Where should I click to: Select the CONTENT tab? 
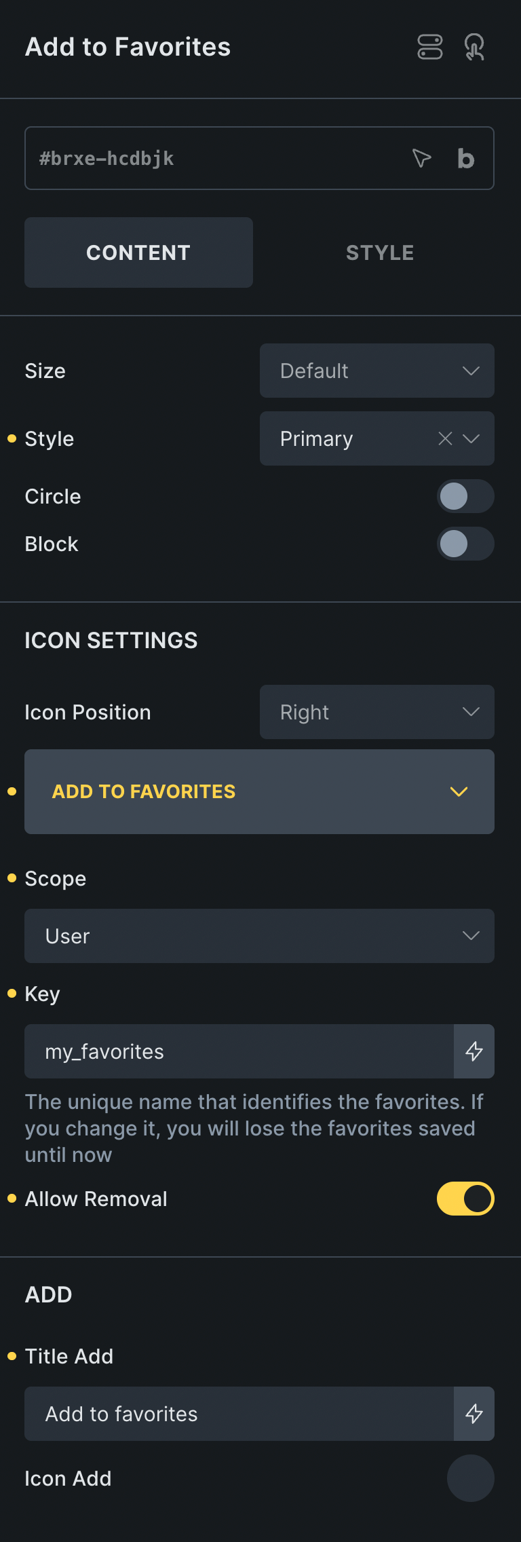(138, 252)
